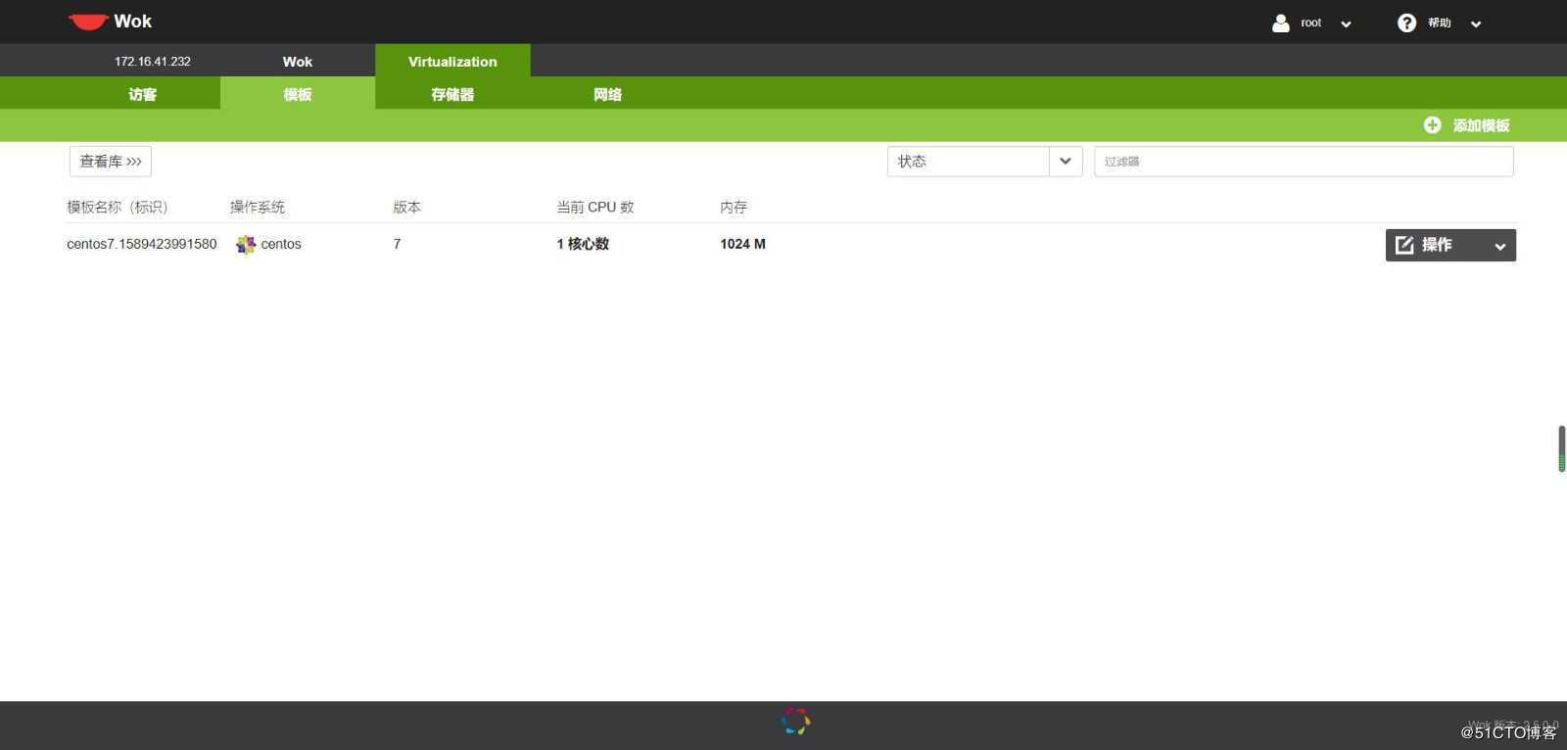Click the help question mark icon
The height and width of the screenshot is (750, 1567).
coord(1406,23)
